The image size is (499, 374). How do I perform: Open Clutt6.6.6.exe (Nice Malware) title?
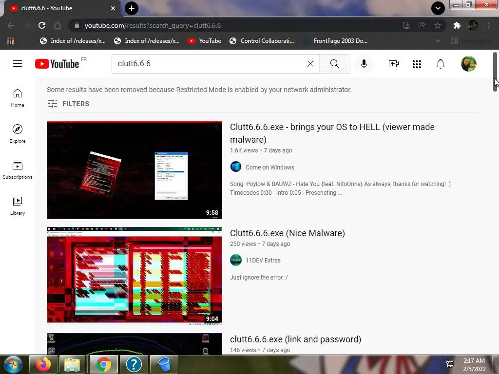point(288,233)
